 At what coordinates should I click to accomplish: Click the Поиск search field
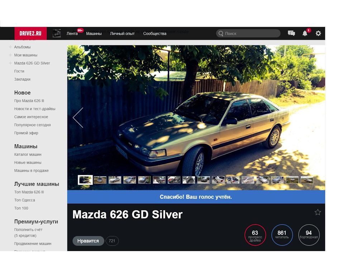click(x=248, y=33)
